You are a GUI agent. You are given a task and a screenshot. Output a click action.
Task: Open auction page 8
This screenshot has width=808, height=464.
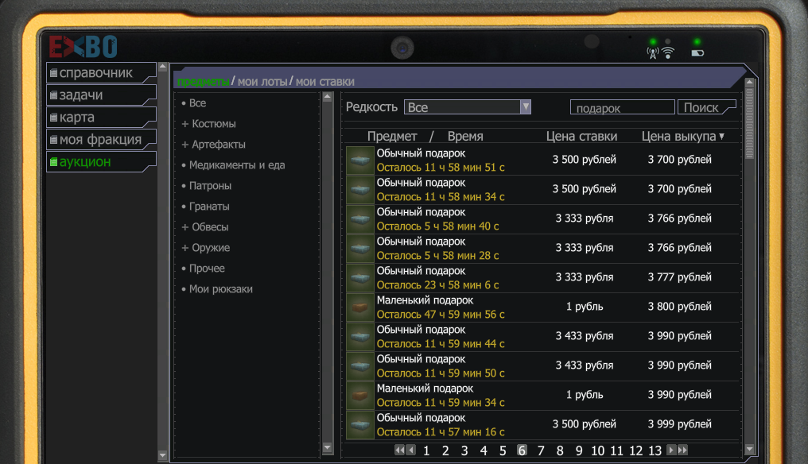(x=560, y=451)
